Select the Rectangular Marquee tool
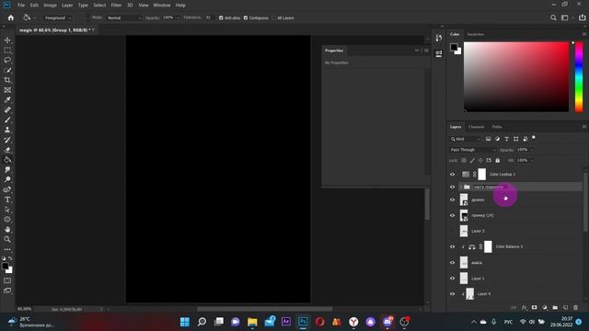Image resolution: width=589 pixels, height=331 pixels. (x=7, y=51)
